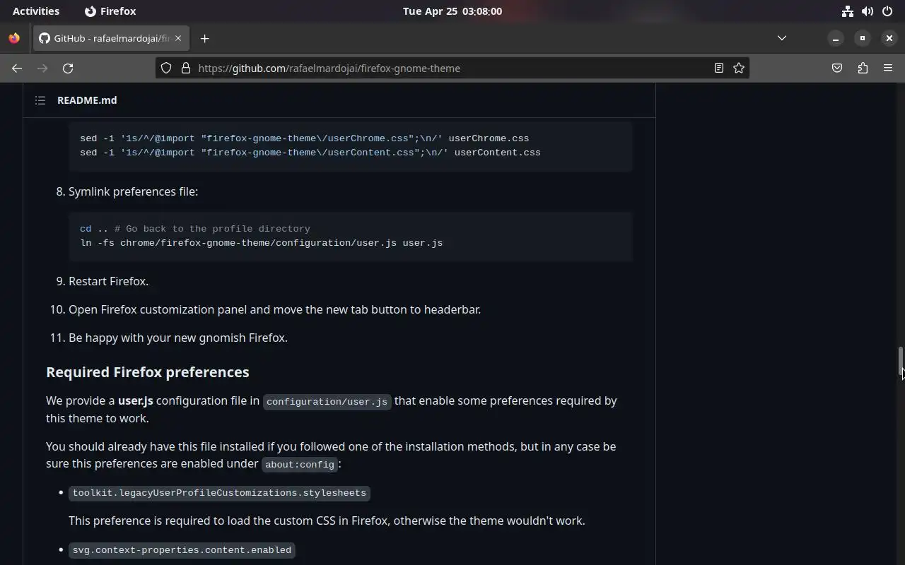The width and height of the screenshot is (905, 565).
Task: Expand the list all tabs chevron
Action: (x=782, y=38)
